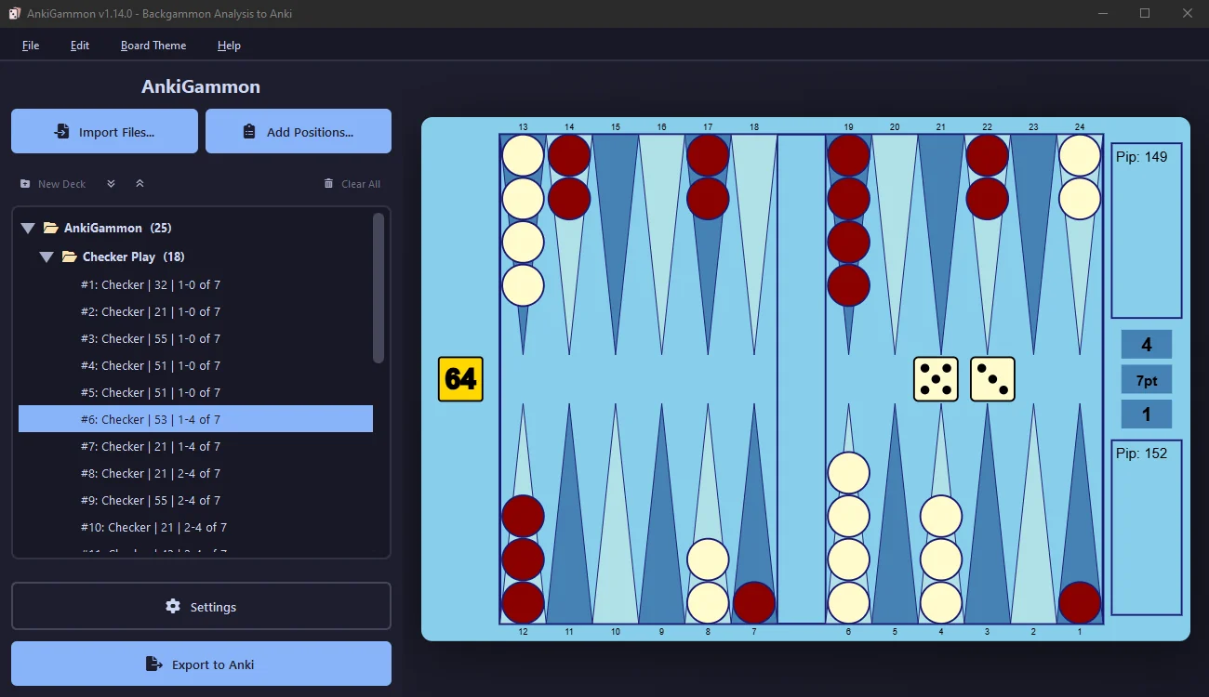Click Export to Anki button
Screen dimensions: 1209x697
(x=201, y=664)
